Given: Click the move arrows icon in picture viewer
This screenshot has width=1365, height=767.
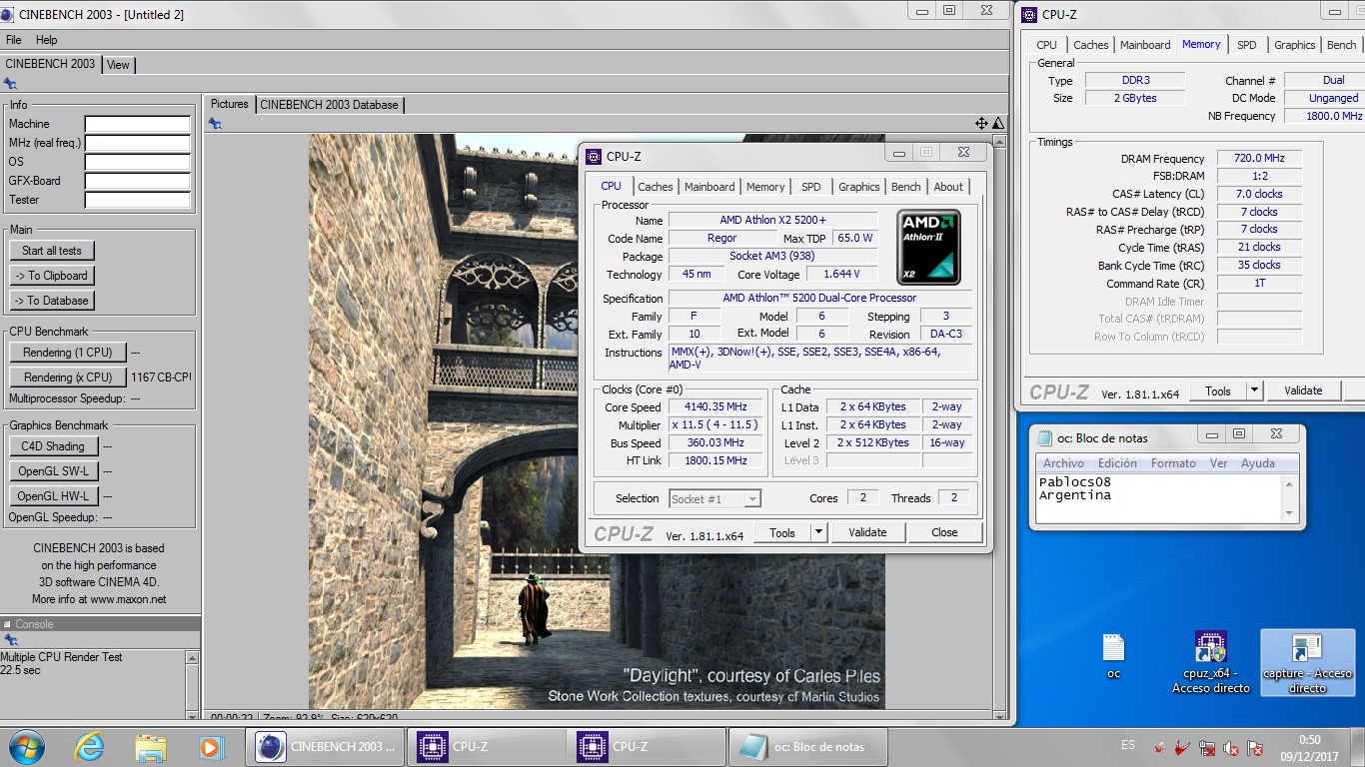Looking at the screenshot, I should point(982,124).
